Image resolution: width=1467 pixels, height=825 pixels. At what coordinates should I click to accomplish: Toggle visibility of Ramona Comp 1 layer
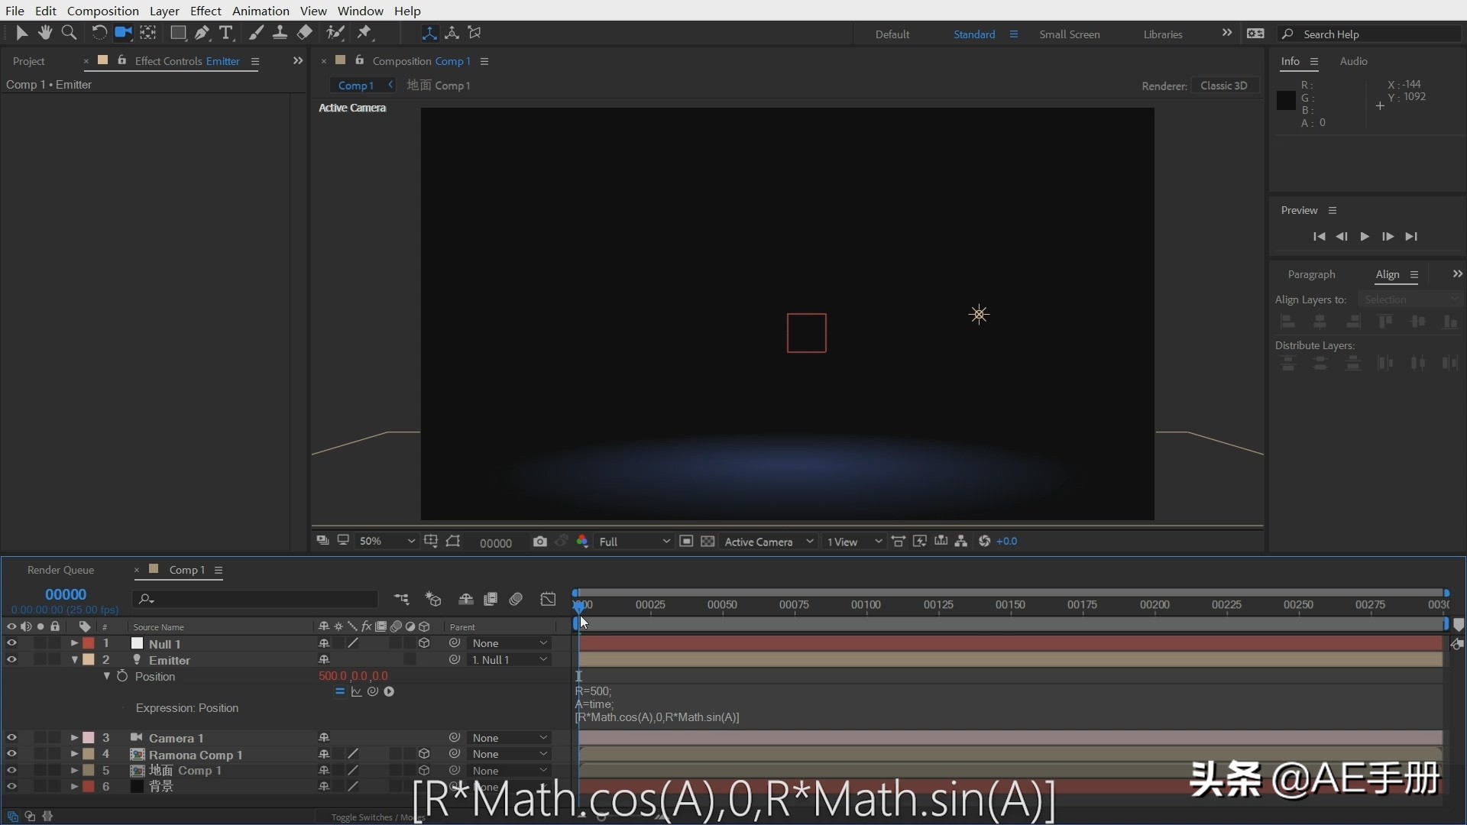coord(11,754)
